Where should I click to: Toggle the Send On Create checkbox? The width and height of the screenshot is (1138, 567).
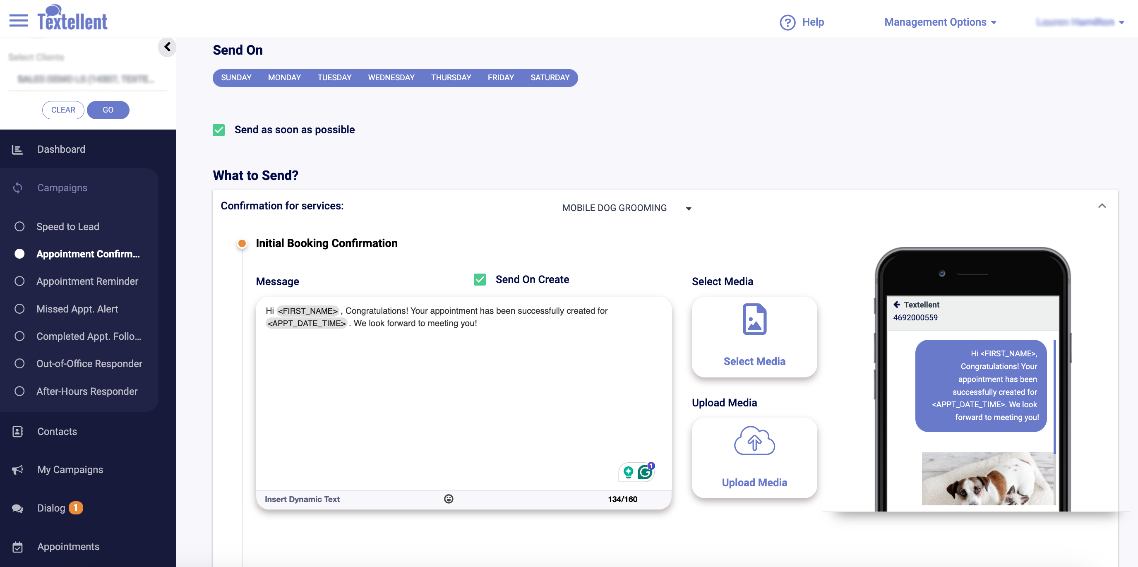pyautogui.click(x=480, y=280)
